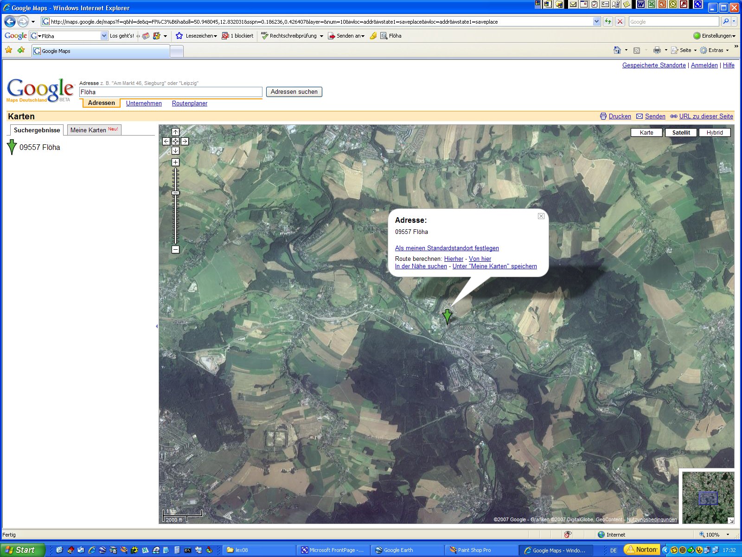This screenshot has width=742, height=557.
Task: Close the Adresse info bubble
Action: click(x=541, y=216)
